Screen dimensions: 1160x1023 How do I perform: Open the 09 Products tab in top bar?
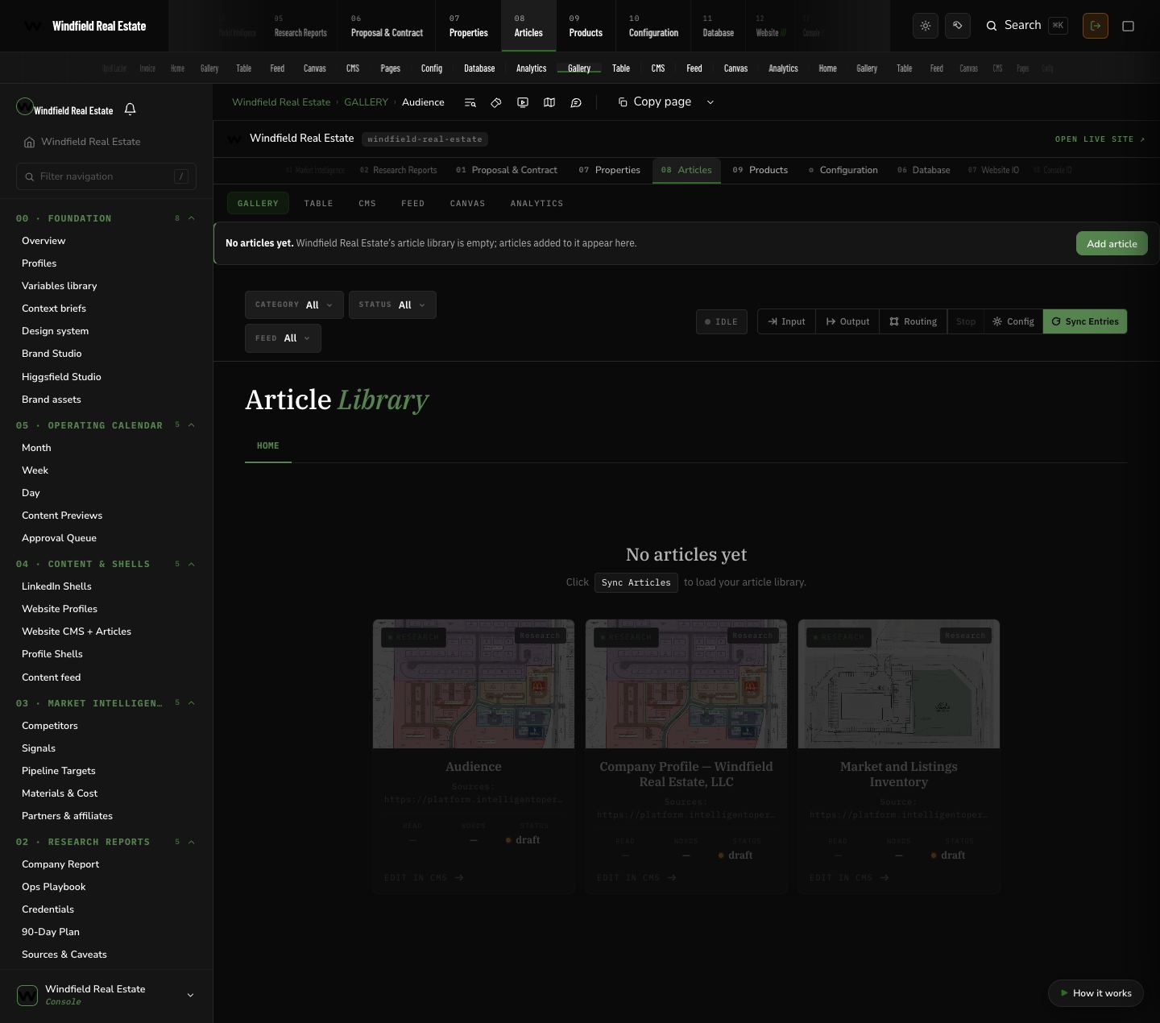tap(586, 26)
